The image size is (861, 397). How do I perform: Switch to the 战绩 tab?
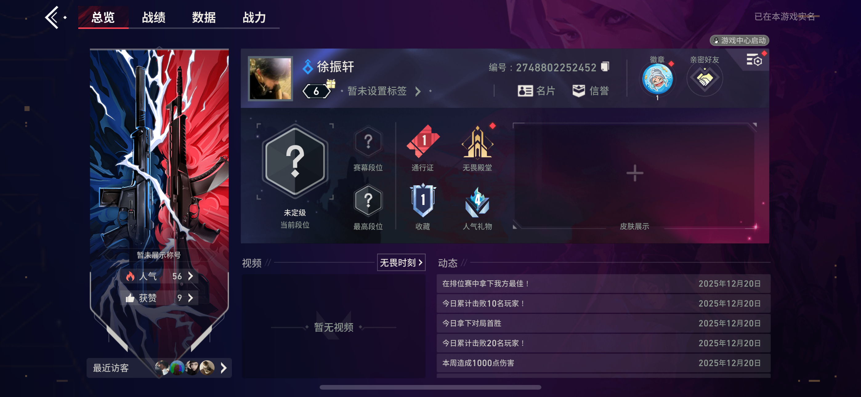click(x=153, y=17)
